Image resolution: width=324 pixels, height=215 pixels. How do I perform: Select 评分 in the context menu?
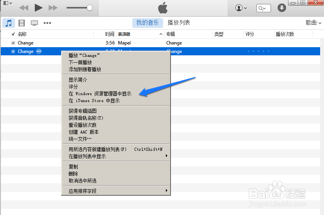click(x=116, y=87)
